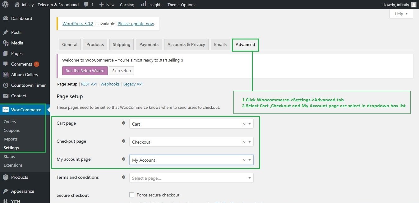
Task: Click the WooCommerce Woo icon
Action: [6, 110]
